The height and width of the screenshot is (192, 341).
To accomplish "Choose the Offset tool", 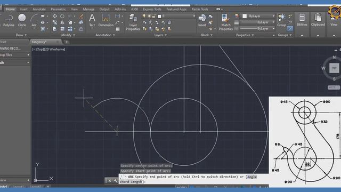I will point(81,29).
